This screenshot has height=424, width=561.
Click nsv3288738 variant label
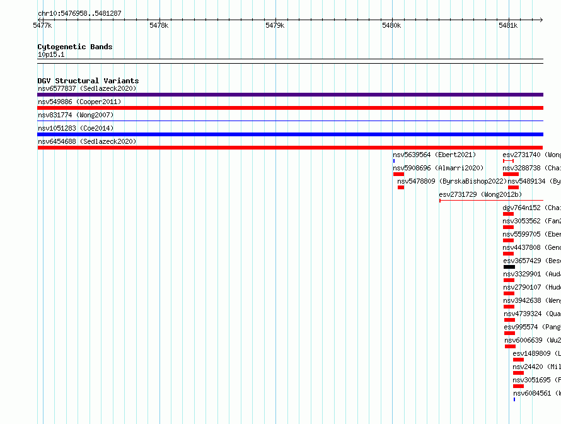pos(531,168)
